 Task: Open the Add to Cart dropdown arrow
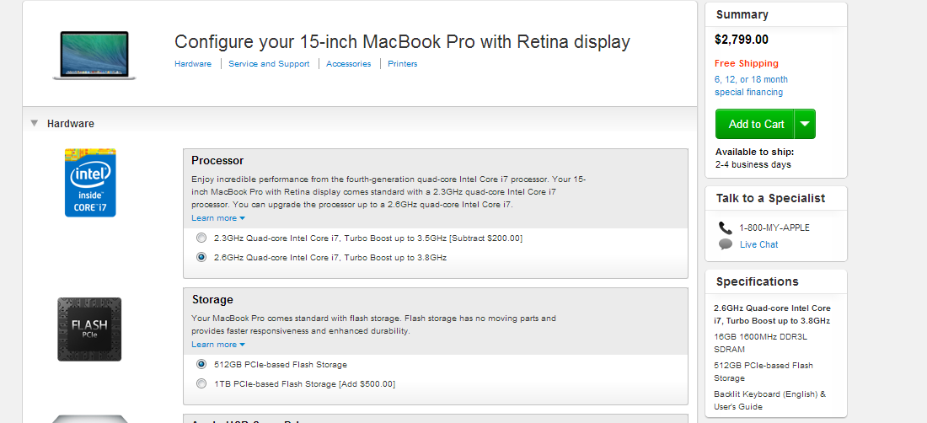coord(805,124)
